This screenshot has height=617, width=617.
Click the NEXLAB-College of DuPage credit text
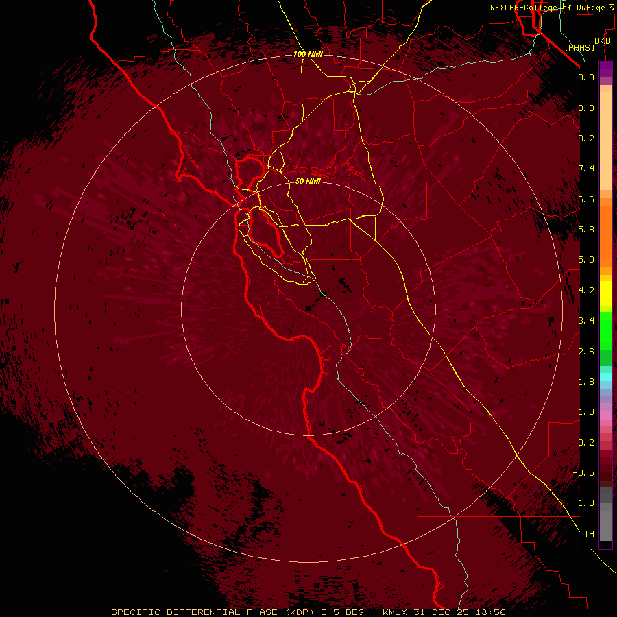pos(548,8)
